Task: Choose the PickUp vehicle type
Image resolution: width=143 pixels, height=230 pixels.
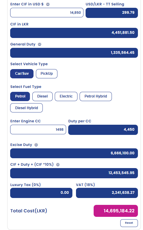Action: click(x=47, y=74)
